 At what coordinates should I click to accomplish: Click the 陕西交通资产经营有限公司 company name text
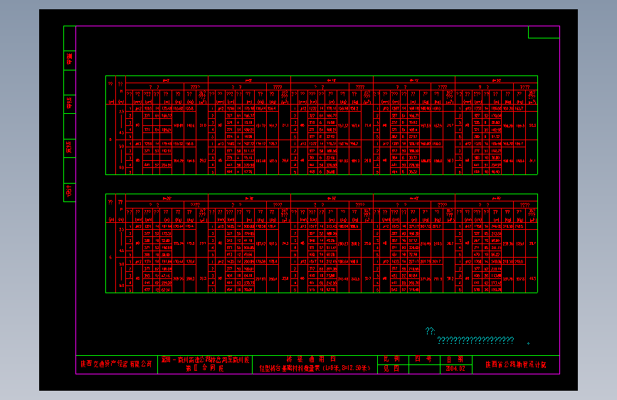117,364
